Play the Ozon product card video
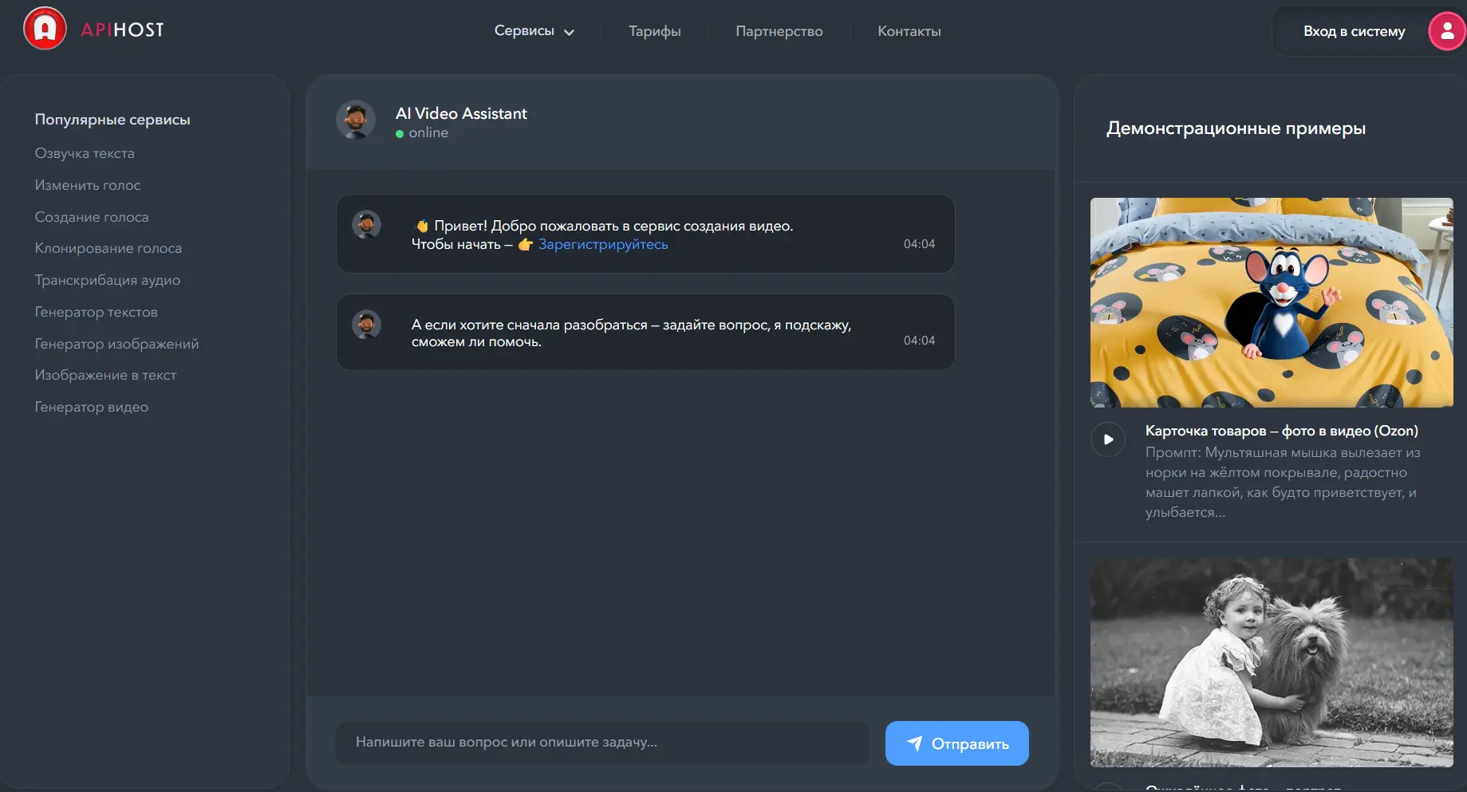The width and height of the screenshot is (1467, 792). (x=1108, y=439)
